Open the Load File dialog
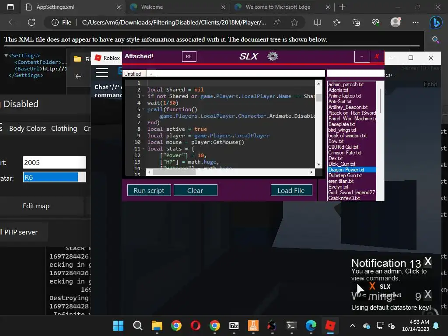The width and height of the screenshot is (448, 336). [291, 190]
